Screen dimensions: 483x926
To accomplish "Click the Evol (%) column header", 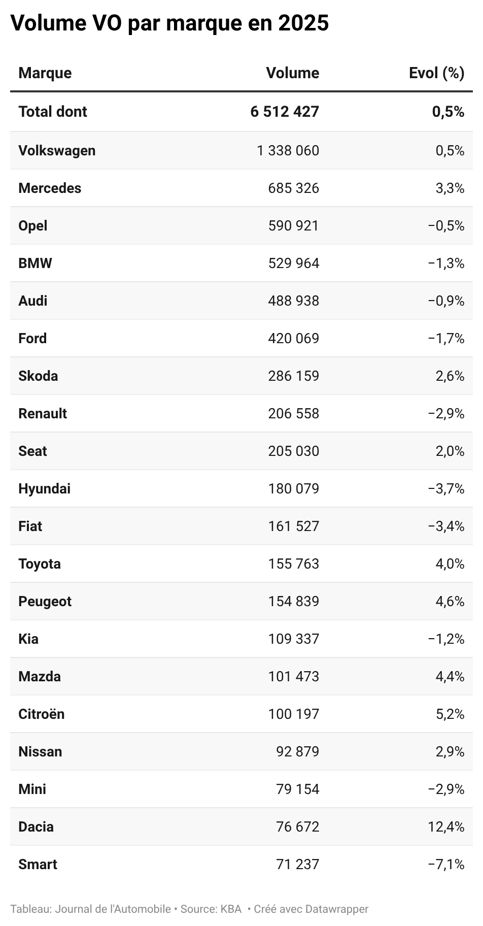I will point(436,73).
